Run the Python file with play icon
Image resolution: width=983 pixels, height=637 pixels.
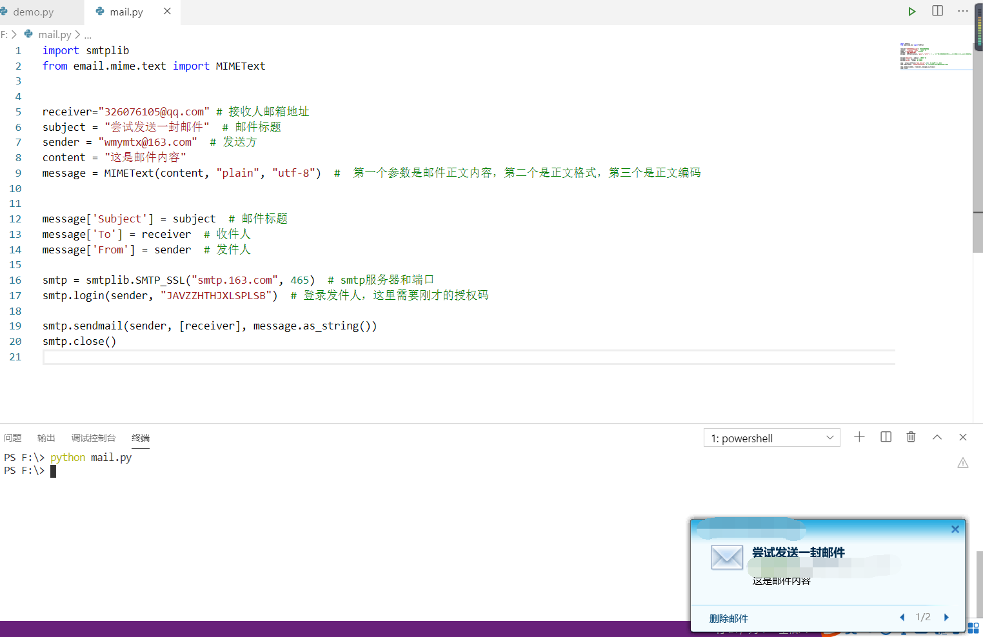click(911, 12)
